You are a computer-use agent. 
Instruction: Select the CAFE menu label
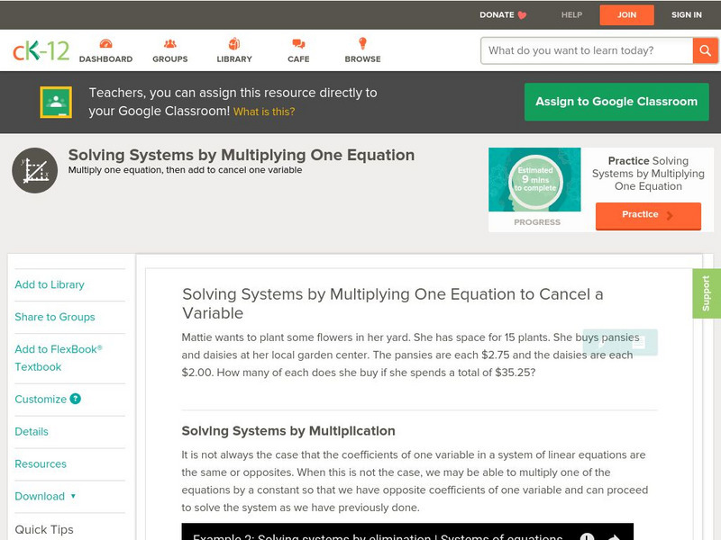[x=298, y=59]
